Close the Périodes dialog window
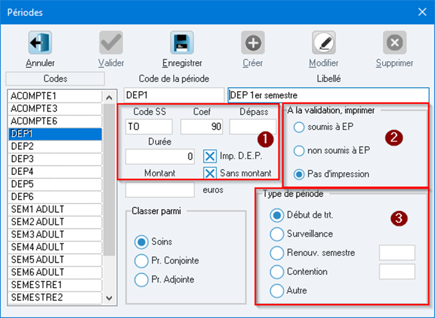 tap(422, 12)
